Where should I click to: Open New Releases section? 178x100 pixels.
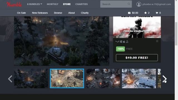click(x=40, y=13)
